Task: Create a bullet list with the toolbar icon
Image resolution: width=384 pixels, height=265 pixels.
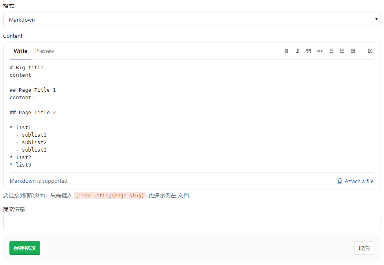Action: 331,51
